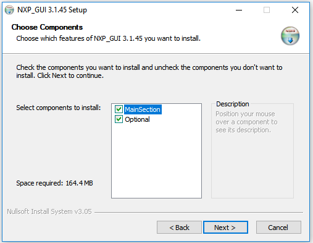Uncheck the MainSection checkbox

pyautogui.click(x=119, y=109)
